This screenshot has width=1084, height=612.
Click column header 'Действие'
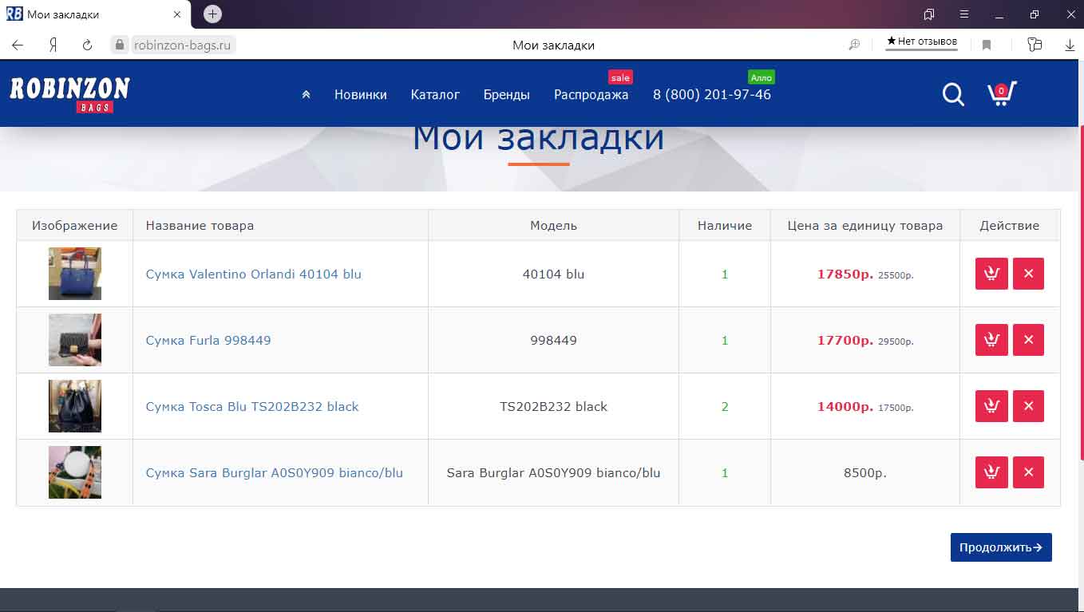[1010, 225]
